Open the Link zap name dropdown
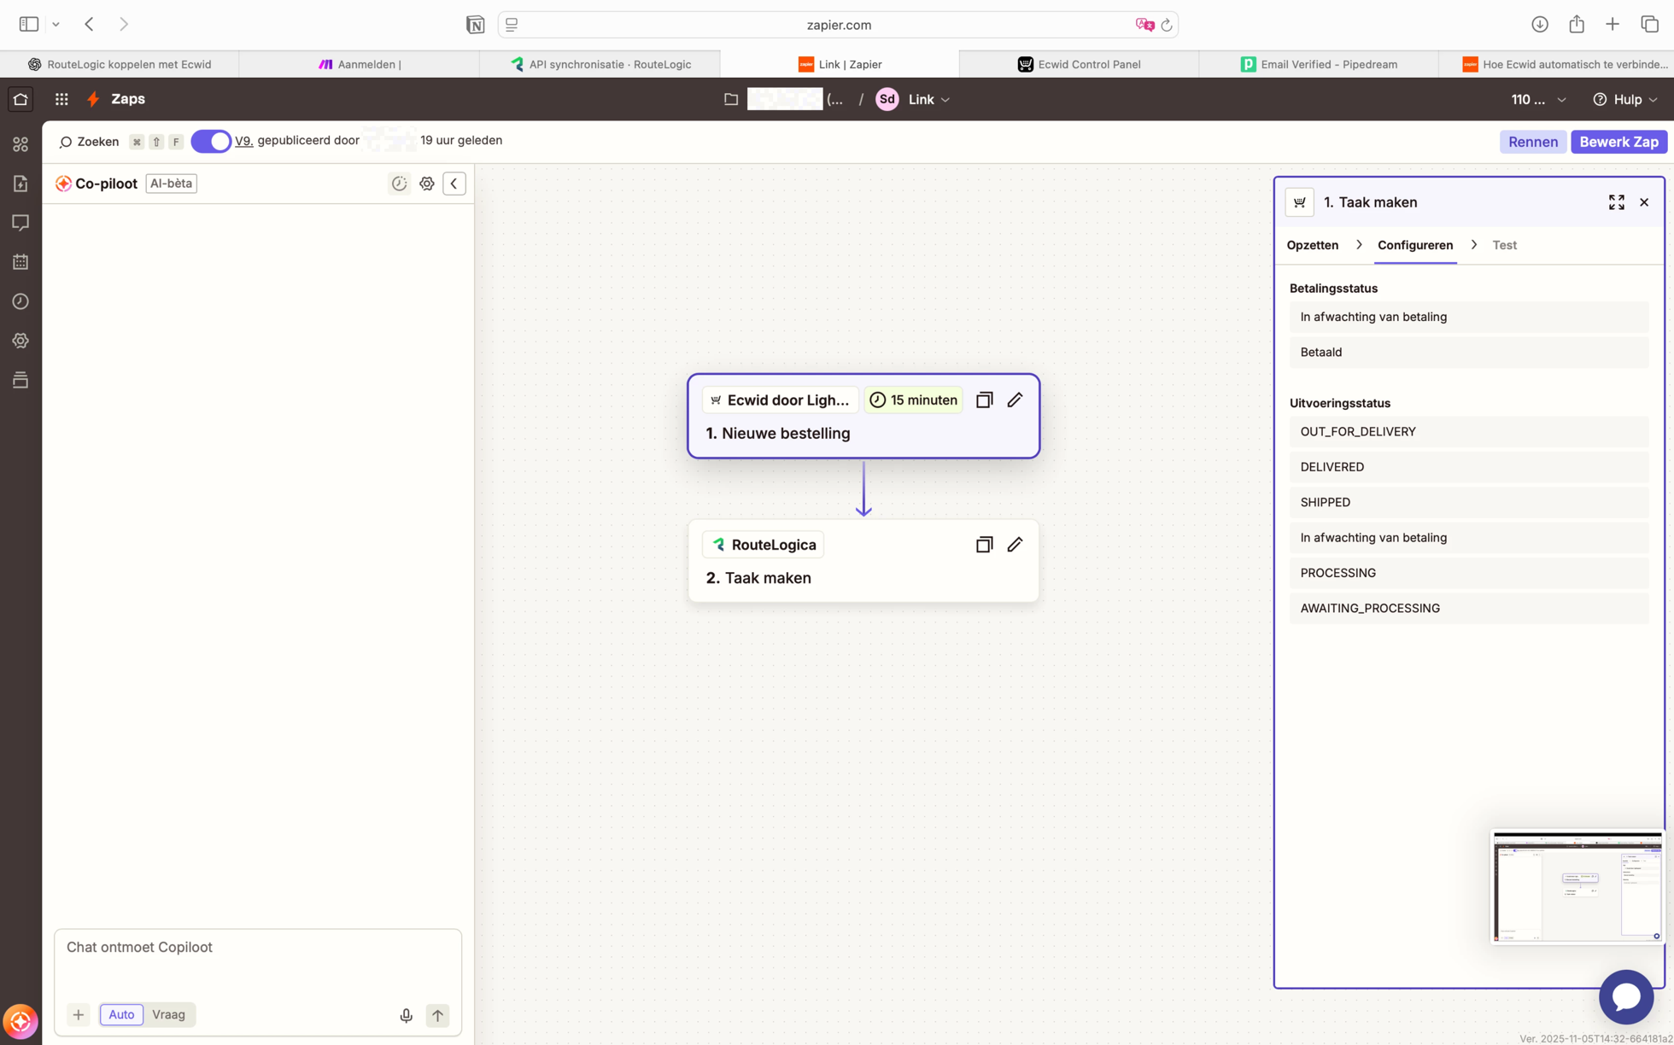 (x=928, y=99)
